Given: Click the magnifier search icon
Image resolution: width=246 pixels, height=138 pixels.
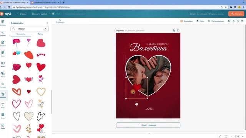Looking at the screenshot, I should tap(14, 28).
